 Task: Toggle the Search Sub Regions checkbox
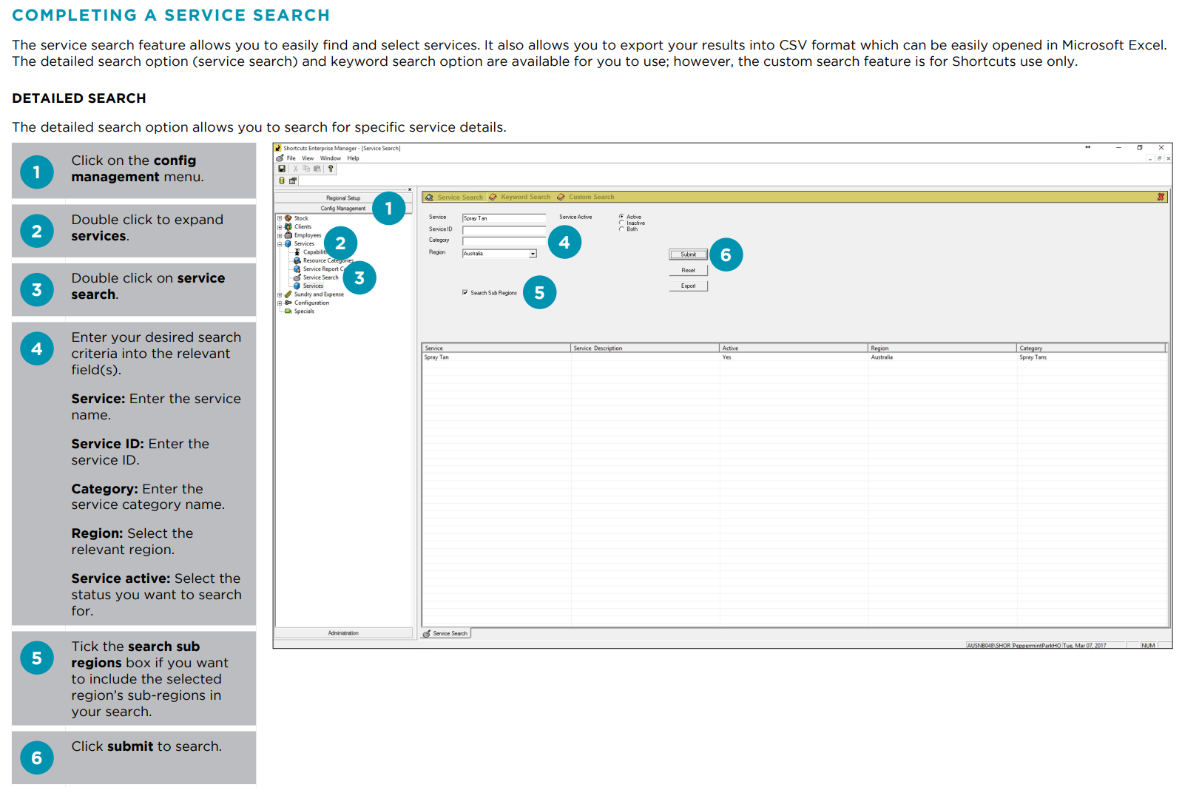tap(465, 293)
